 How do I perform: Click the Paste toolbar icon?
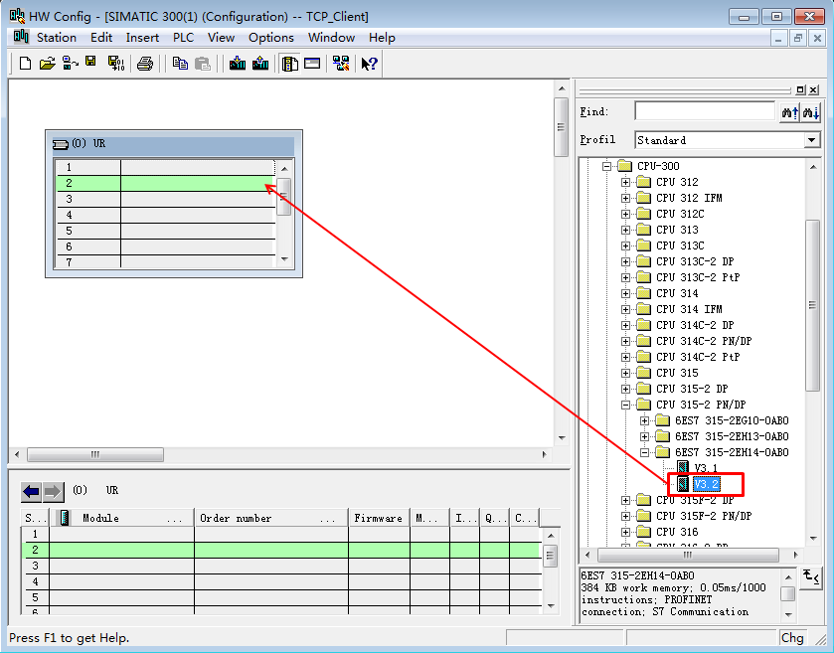pos(203,64)
